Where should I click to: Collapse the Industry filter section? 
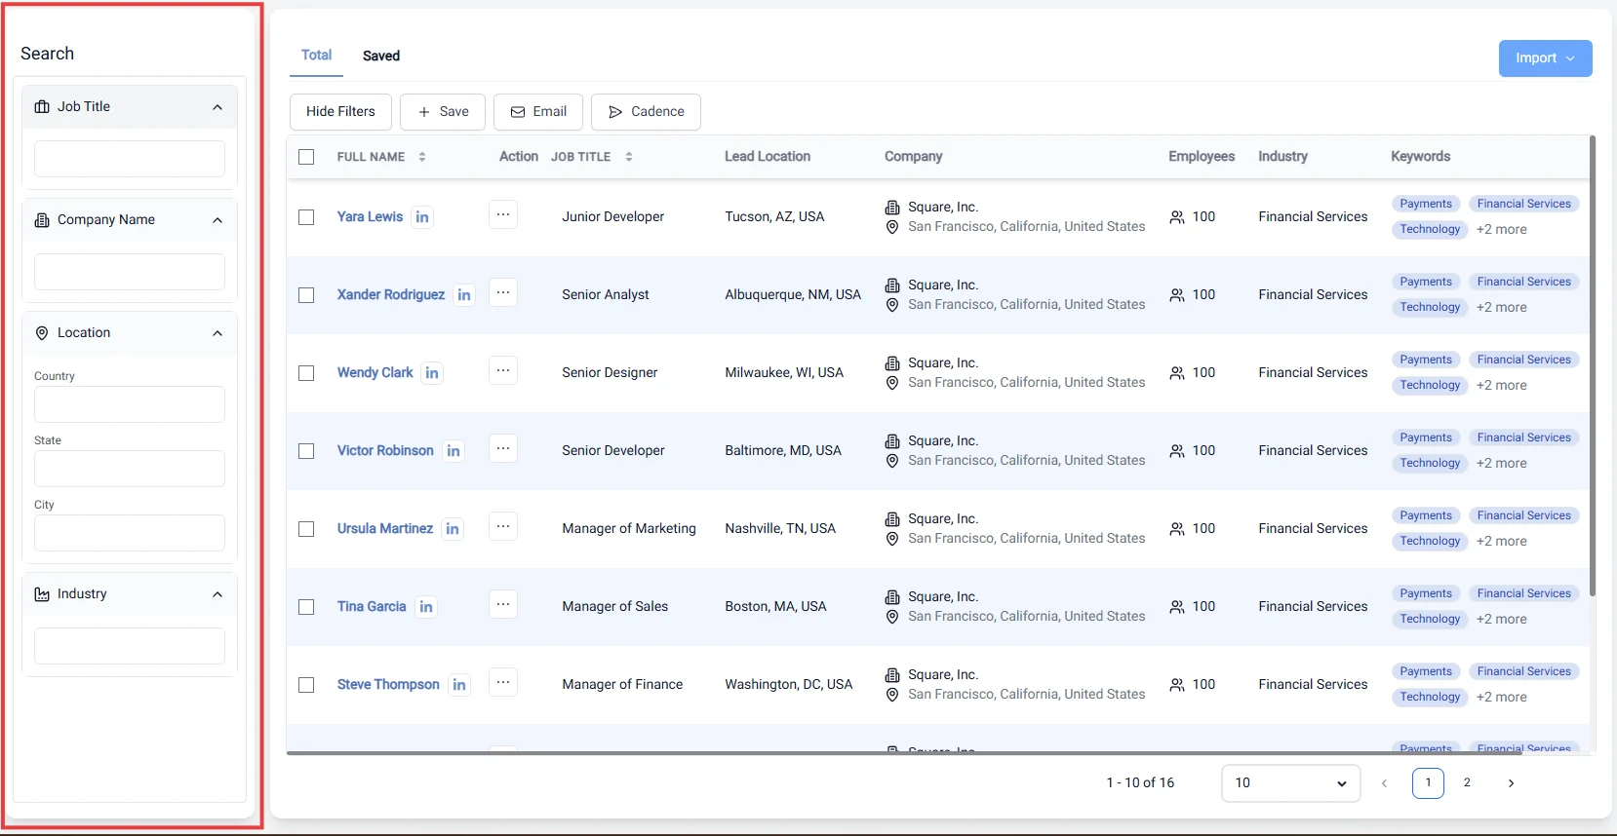[217, 594]
